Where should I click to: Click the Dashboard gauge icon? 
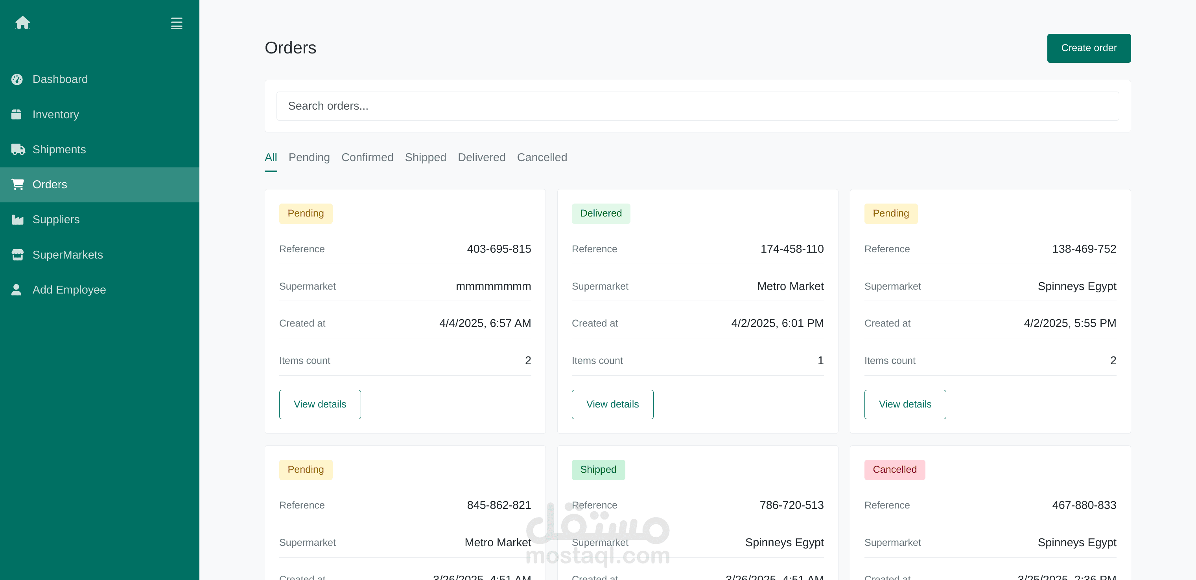point(17,79)
